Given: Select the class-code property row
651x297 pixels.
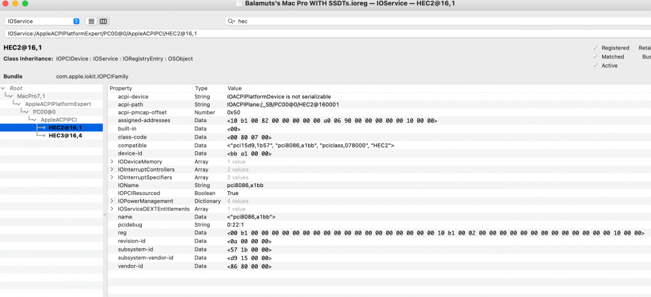Looking at the screenshot, I should (380, 136).
